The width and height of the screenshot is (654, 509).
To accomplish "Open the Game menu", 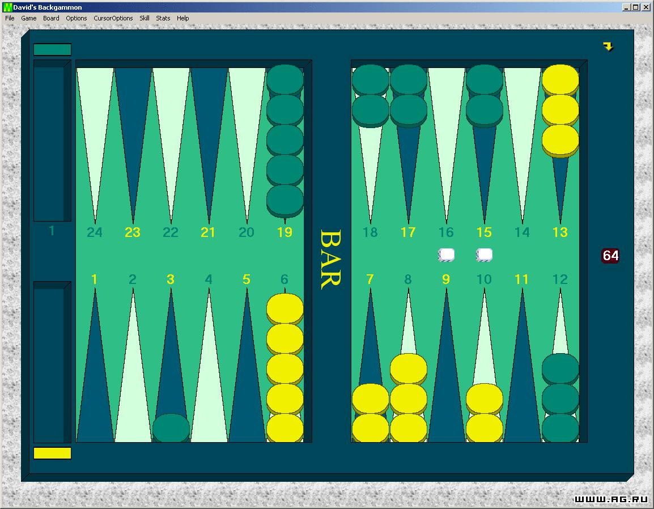I will [x=29, y=18].
